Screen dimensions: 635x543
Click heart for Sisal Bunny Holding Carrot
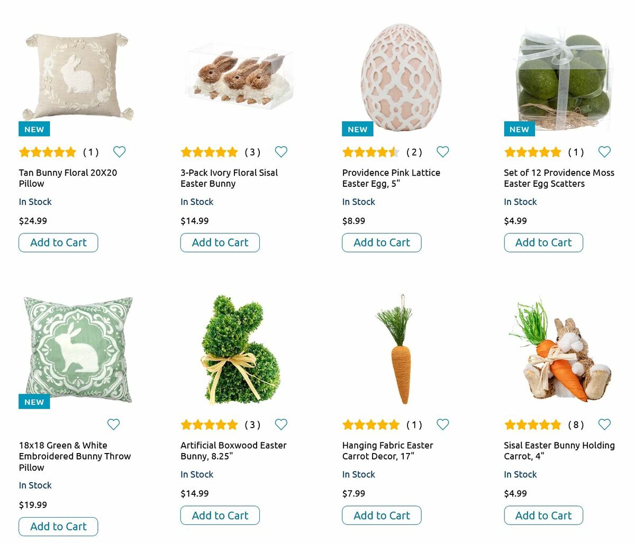[604, 424]
